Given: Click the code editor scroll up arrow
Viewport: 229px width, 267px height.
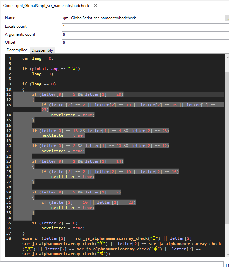Looking at the screenshot, I should (227, 58).
